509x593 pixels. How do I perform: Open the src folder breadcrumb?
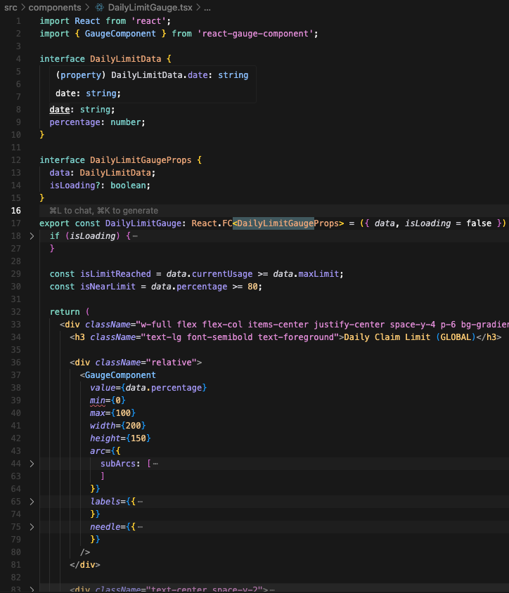coord(11,7)
